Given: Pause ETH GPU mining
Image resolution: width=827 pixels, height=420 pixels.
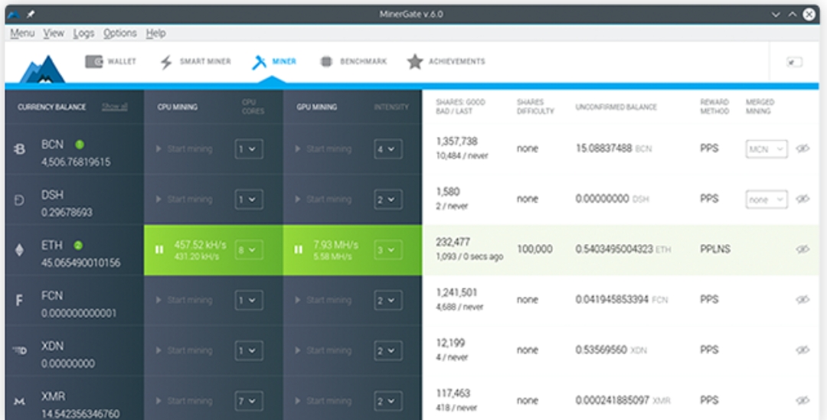Looking at the screenshot, I should click(299, 249).
